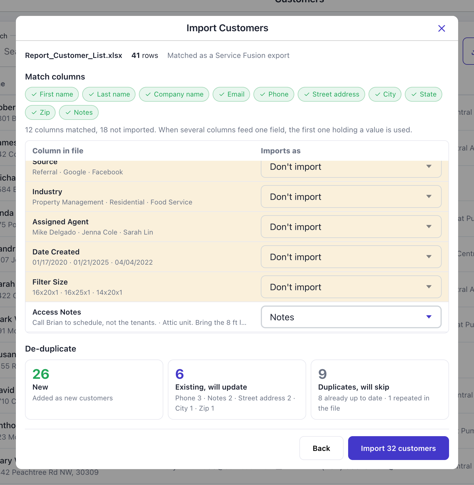Click the Phone matched chip

[x=274, y=94]
